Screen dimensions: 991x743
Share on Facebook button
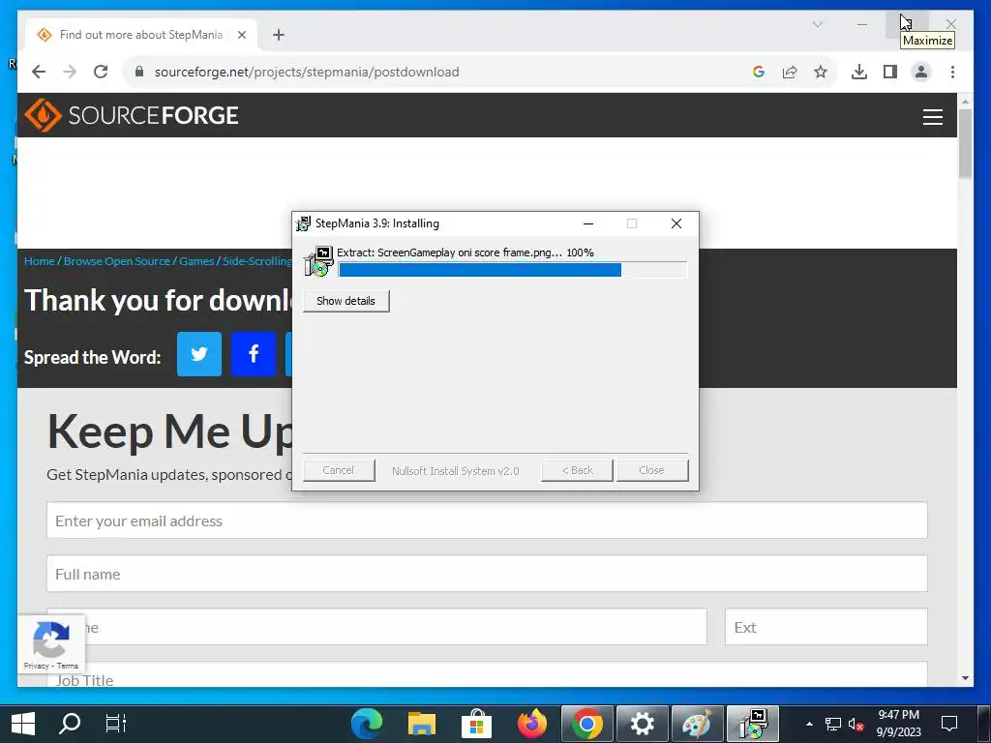click(x=254, y=354)
